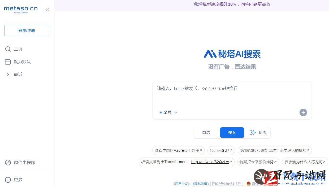Open suggestion 特斯拉未来股价走势
The height and width of the screenshot is (187, 329).
[x=258, y=162]
